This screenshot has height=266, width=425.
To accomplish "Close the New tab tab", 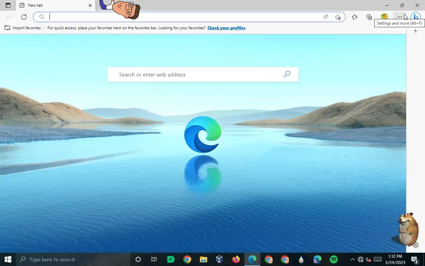I will click(90, 5).
